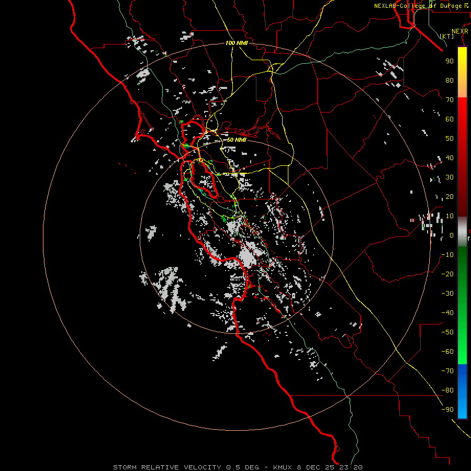Click the 50 tick label on the scale
Screen dimensions: 471x471
[450, 139]
